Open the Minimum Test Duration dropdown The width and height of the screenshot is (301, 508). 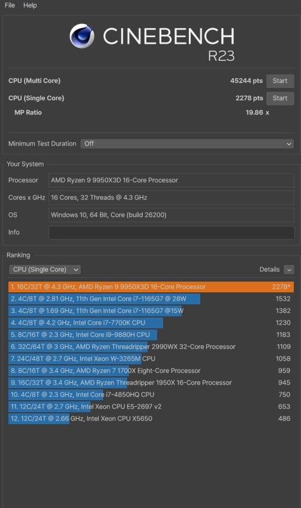(x=187, y=144)
